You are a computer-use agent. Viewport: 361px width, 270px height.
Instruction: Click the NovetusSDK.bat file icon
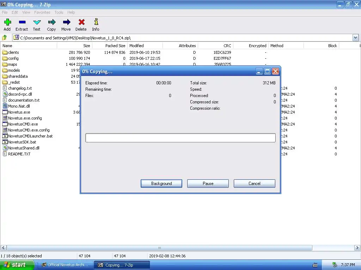point(5,142)
